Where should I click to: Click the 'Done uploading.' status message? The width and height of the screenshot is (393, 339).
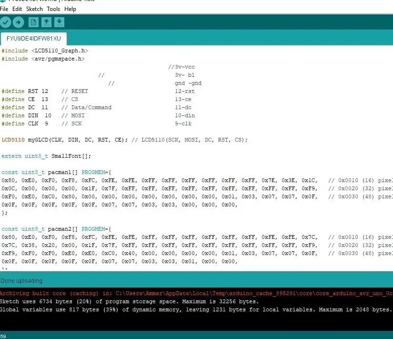click(22, 281)
